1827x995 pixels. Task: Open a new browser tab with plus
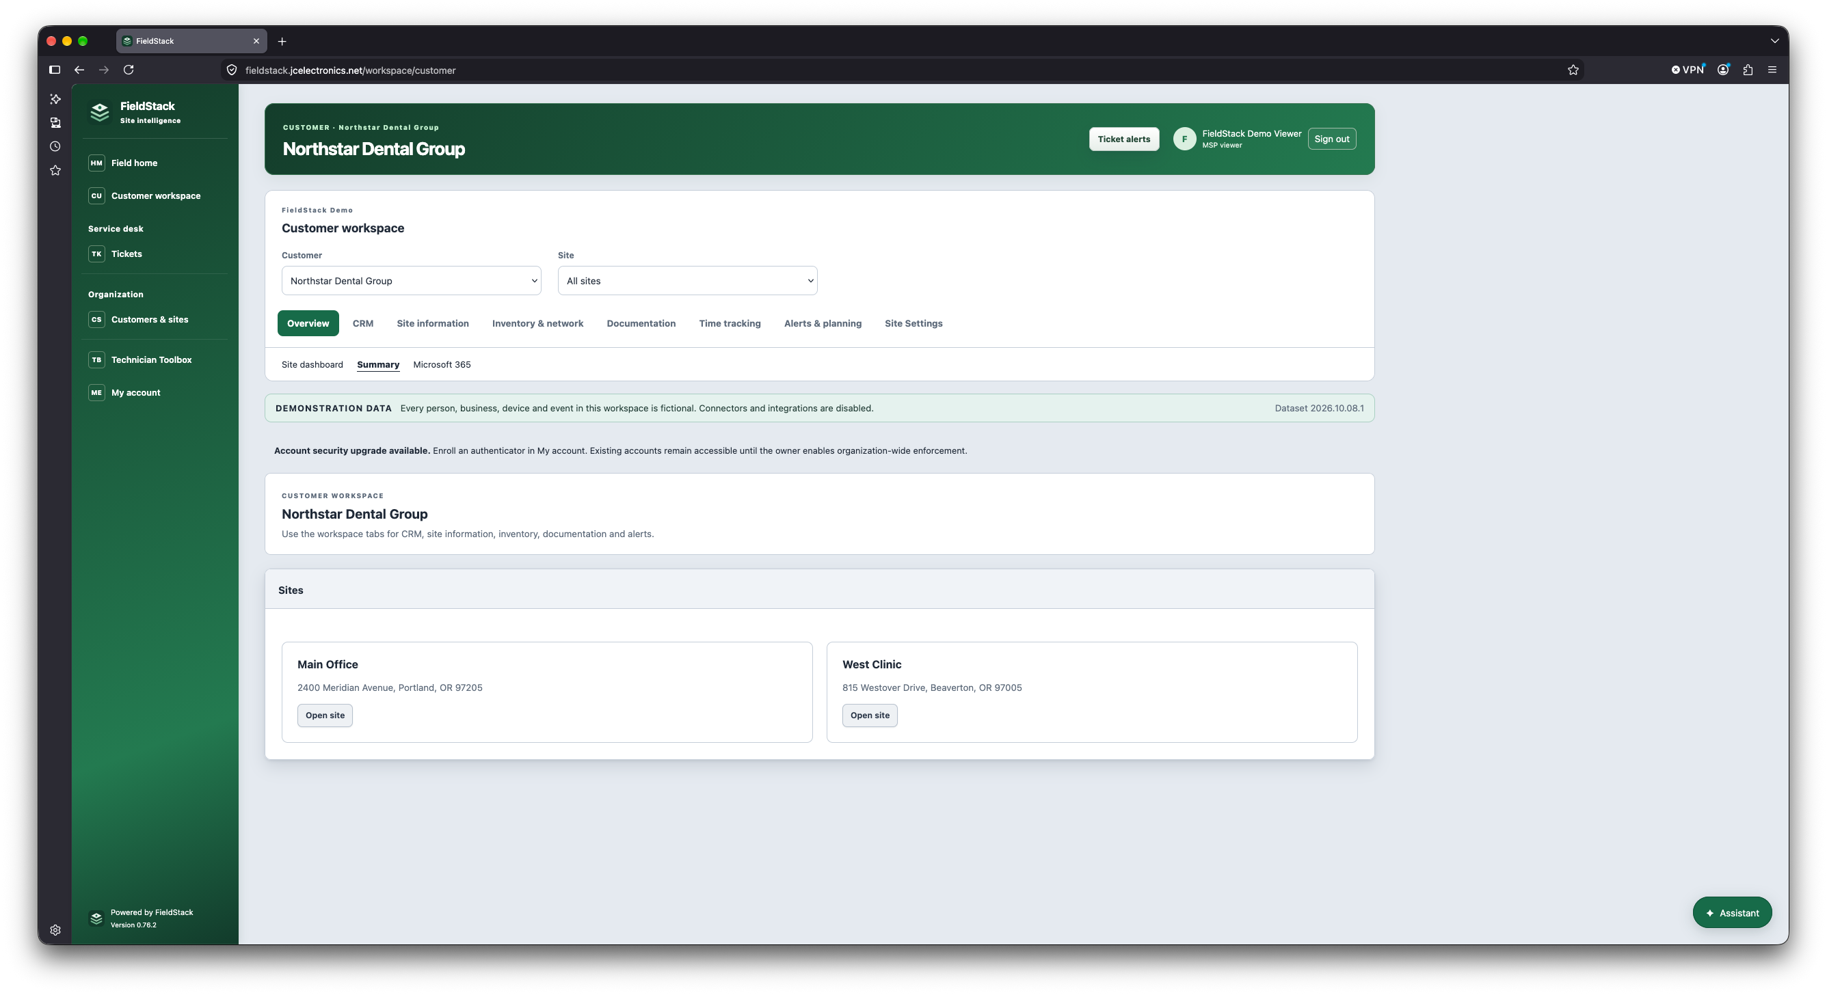282,41
